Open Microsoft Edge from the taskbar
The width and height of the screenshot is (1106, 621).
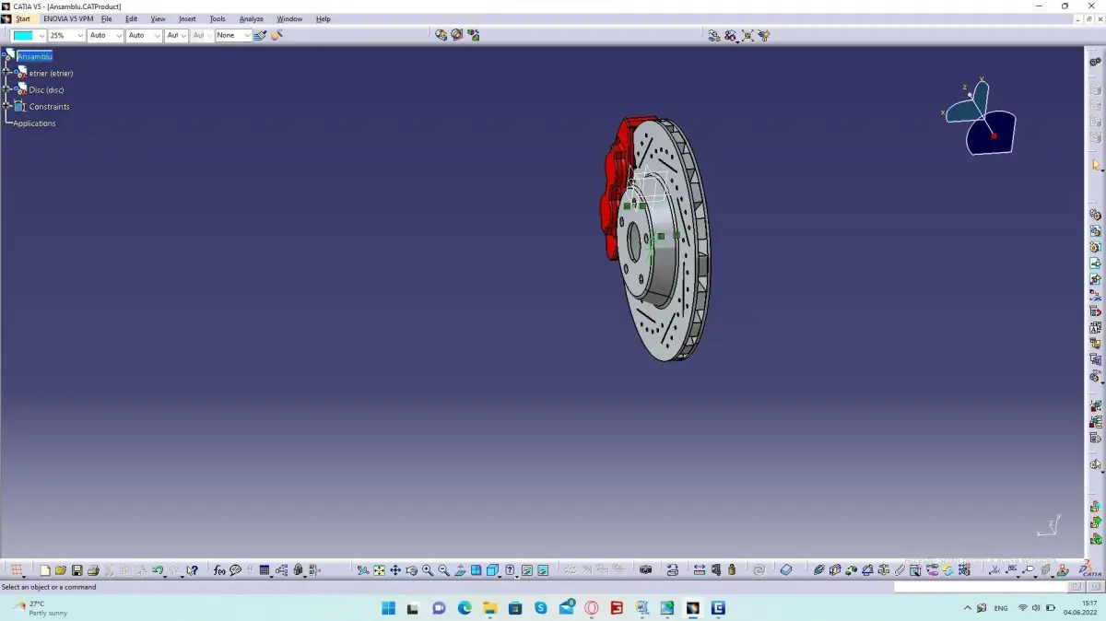(465, 608)
